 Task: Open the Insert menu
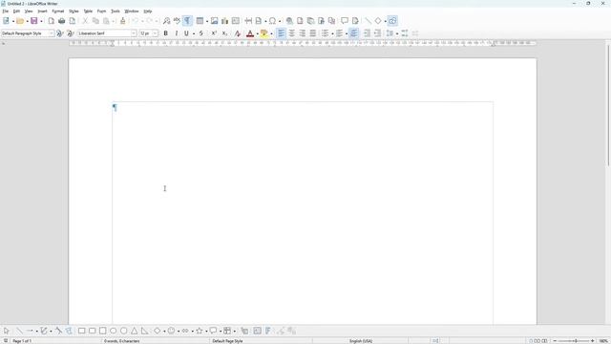click(x=42, y=11)
